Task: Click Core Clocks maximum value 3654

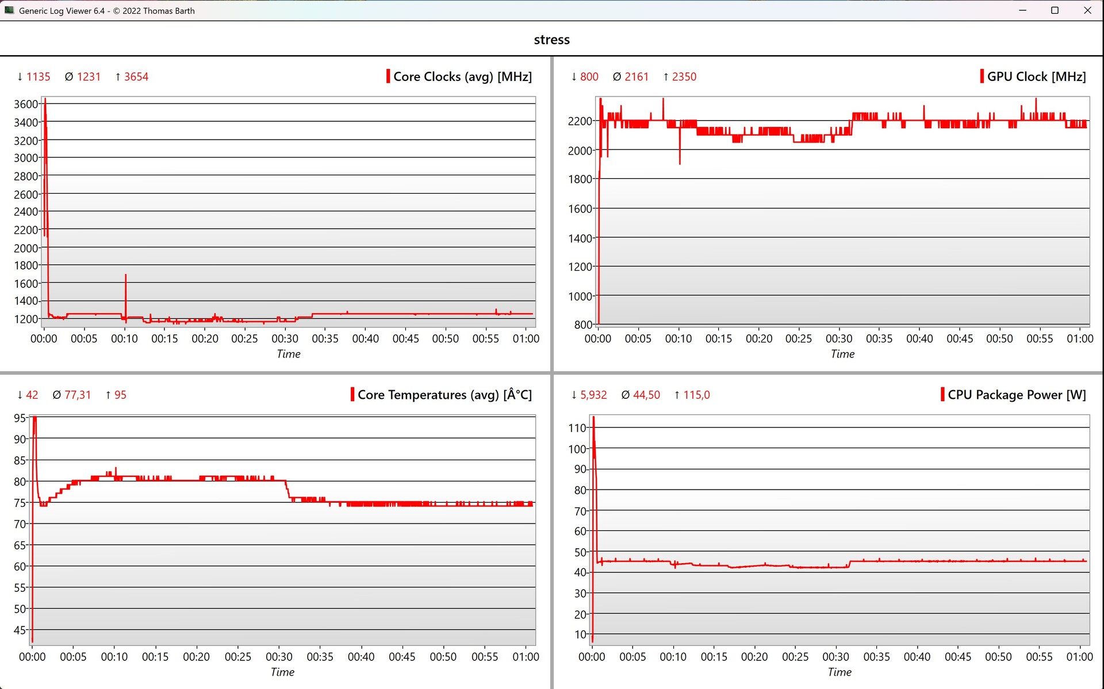Action: pos(136,76)
